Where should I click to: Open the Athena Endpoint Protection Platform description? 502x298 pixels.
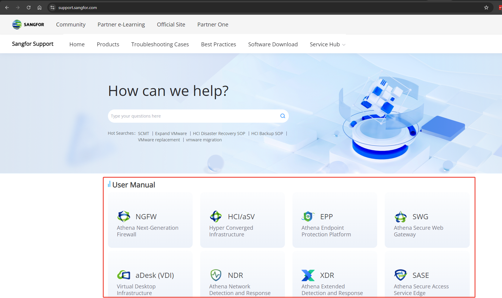[x=326, y=231]
